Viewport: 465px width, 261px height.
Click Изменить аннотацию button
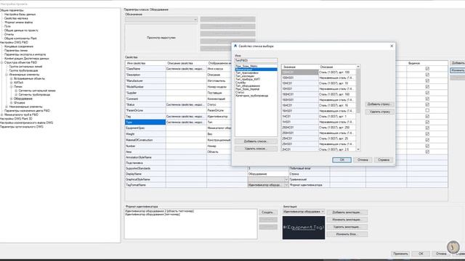point(347,220)
